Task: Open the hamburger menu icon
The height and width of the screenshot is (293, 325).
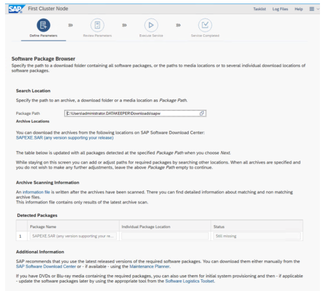Action: [x=312, y=9]
